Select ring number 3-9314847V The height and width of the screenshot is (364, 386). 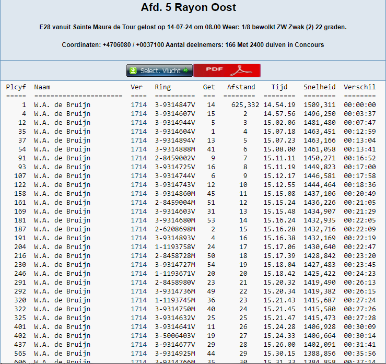175,105
